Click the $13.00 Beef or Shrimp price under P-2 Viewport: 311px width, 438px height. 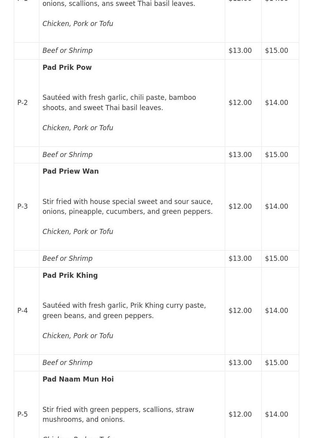pyautogui.click(x=240, y=155)
